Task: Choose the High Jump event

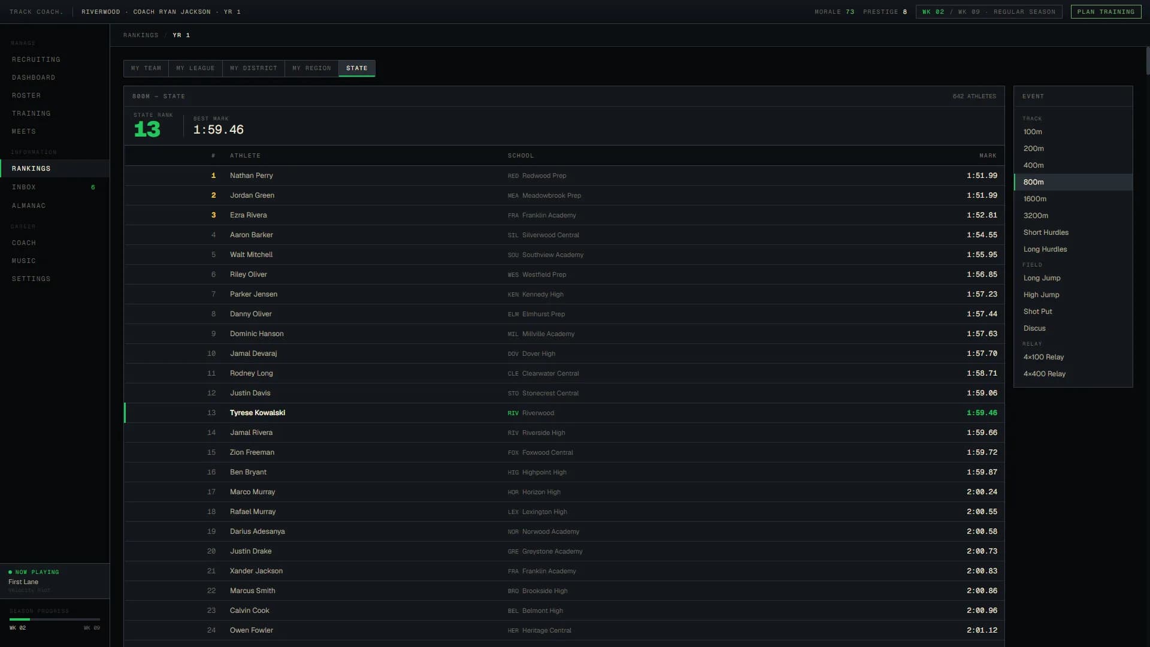Action: [1073, 295]
